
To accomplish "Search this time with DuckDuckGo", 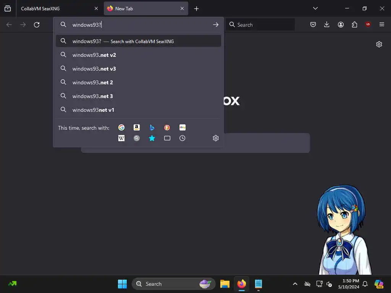I will tap(167, 127).
